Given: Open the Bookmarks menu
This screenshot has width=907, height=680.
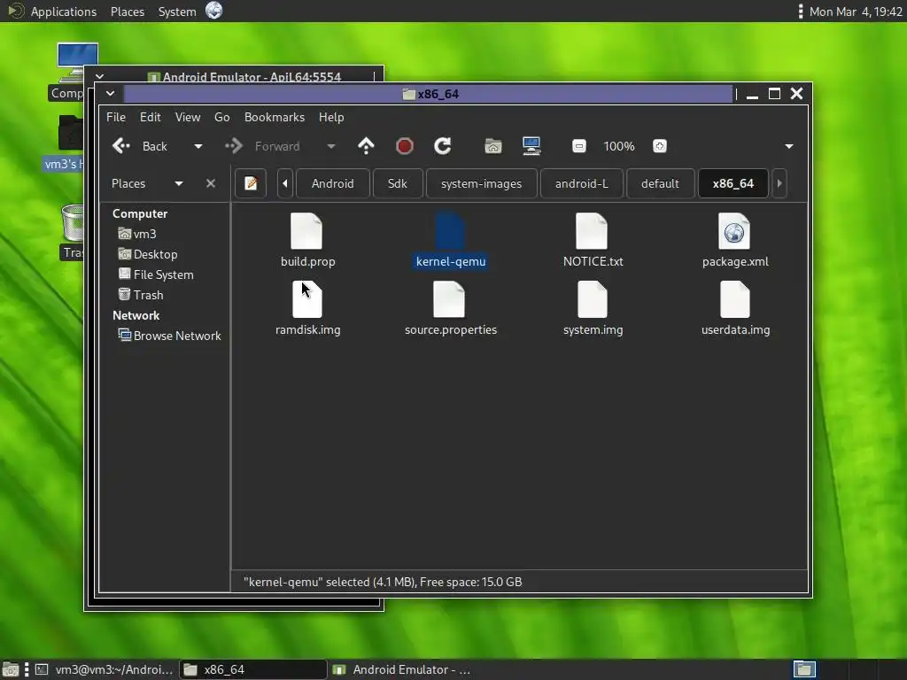Looking at the screenshot, I should (x=275, y=117).
